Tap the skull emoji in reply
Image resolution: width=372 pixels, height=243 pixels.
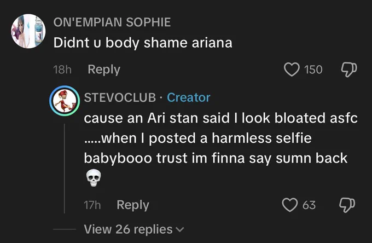point(93,178)
